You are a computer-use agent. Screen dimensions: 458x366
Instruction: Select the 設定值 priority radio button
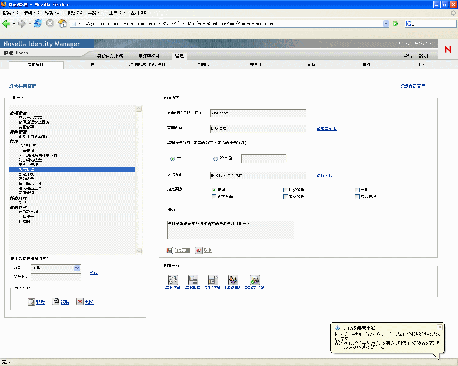point(215,159)
